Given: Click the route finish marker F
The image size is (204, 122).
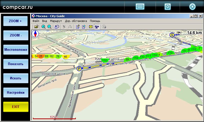Looking at the screenshot, I should tap(79, 68).
